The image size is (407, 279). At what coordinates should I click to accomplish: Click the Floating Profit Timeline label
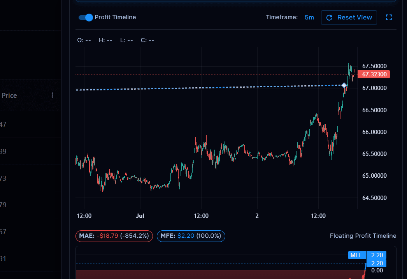tap(363, 236)
